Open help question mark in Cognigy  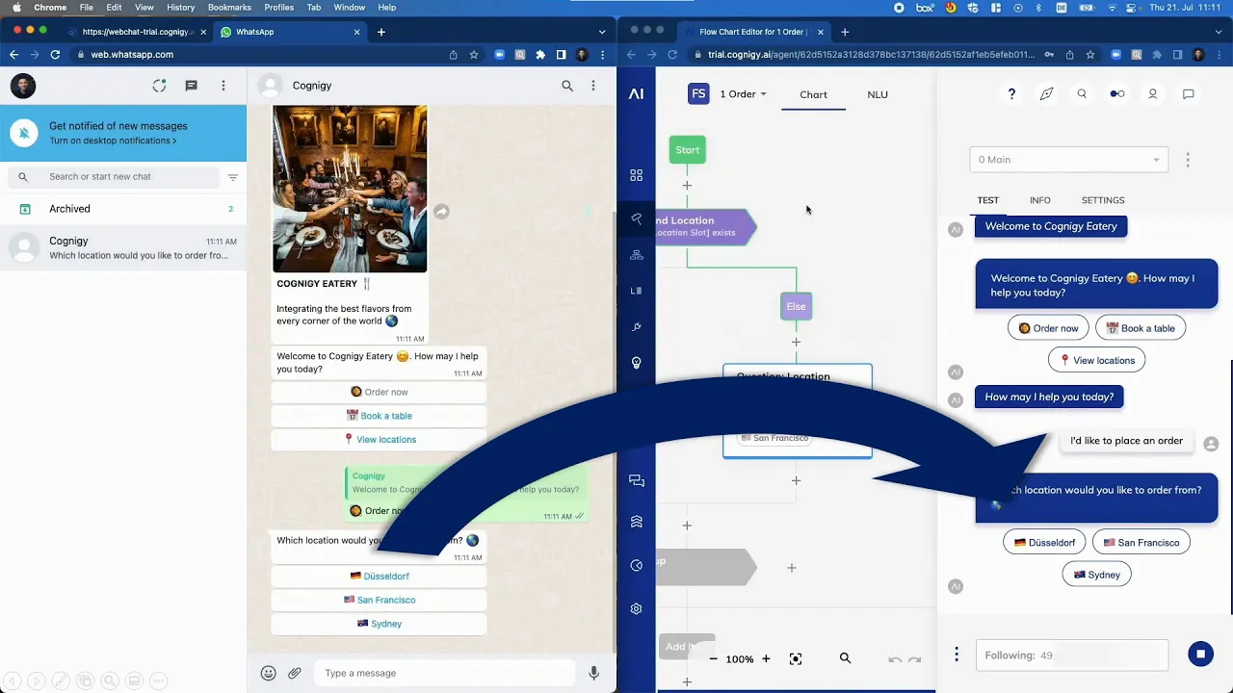click(1011, 94)
